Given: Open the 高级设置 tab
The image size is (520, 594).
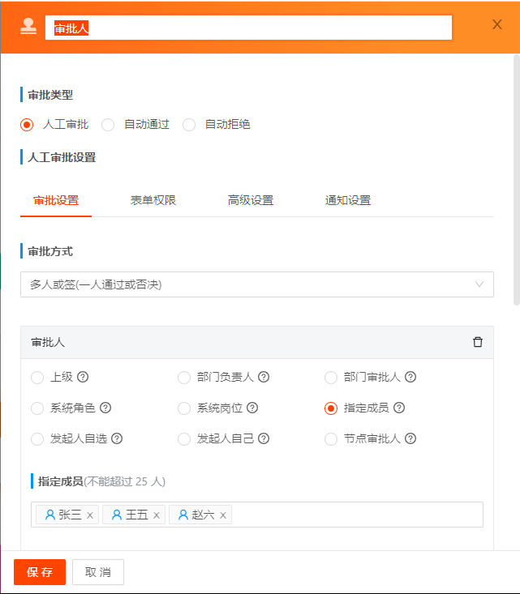Looking at the screenshot, I should pos(251,200).
